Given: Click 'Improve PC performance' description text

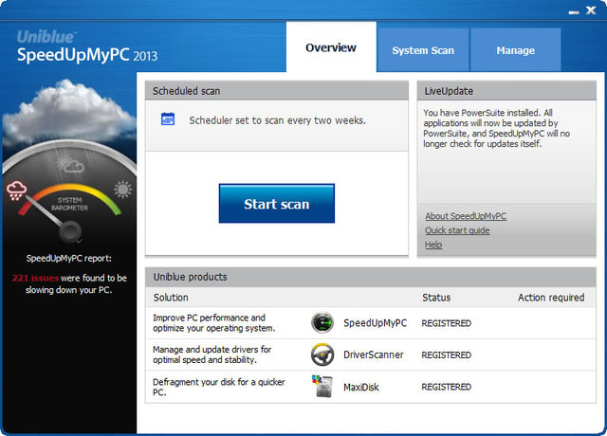Looking at the screenshot, I should click(x=214, y=322).
